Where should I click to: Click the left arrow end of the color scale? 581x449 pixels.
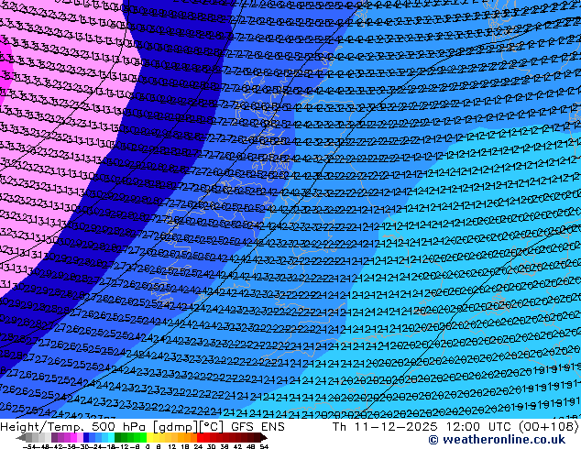point(20,437)
